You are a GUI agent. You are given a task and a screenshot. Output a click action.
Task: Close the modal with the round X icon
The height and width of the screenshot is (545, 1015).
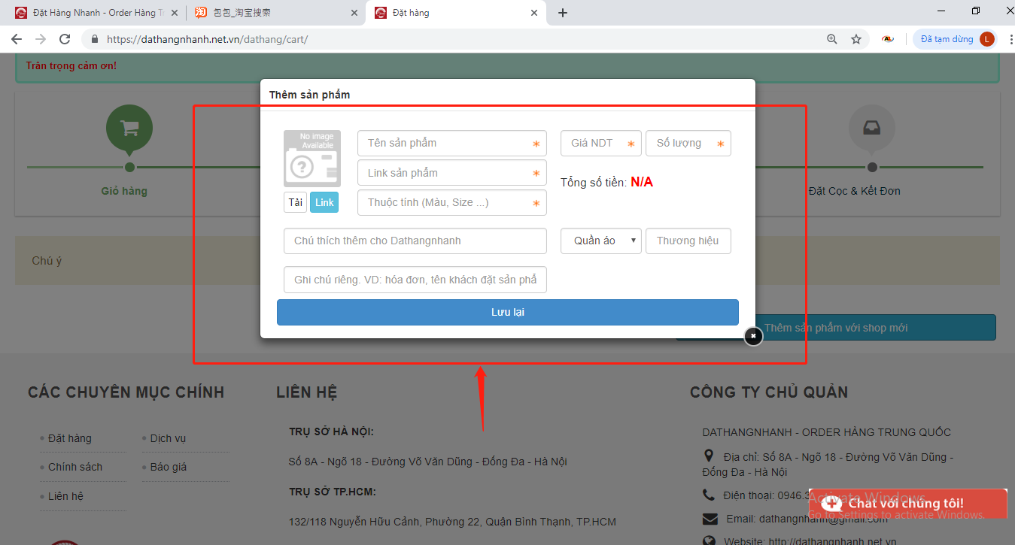[753, 336]
